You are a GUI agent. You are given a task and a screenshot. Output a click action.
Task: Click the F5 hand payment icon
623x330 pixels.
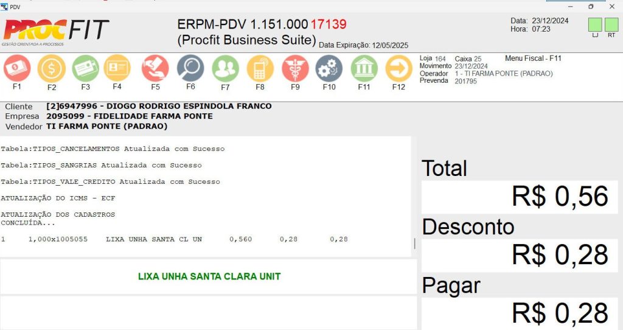point(155,68)
